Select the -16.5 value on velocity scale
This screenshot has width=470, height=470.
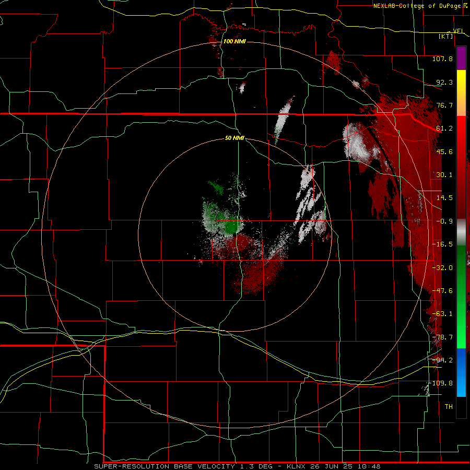tap(442, 244)
